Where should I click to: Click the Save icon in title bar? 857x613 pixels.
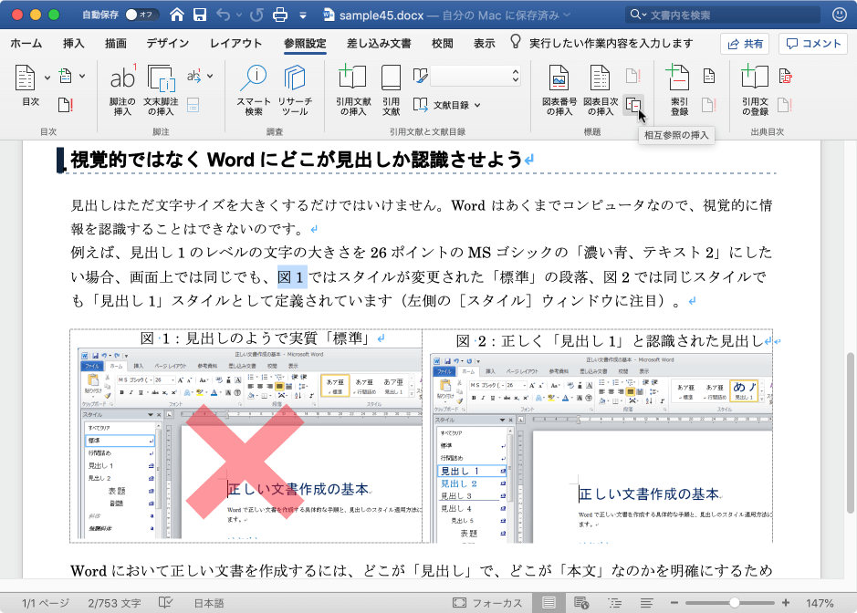click(200, 15)
